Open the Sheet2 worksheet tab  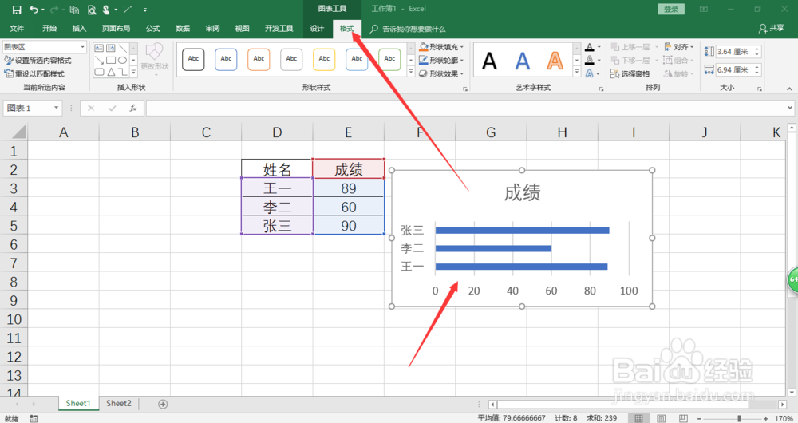[x=119, y=404]
